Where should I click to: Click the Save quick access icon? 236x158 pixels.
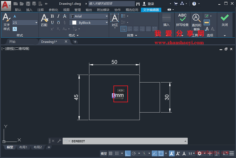click(x=28, y=3)
